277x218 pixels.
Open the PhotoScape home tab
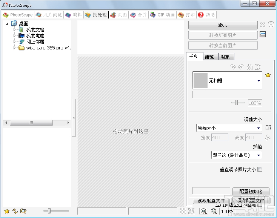tap(18, 15)
